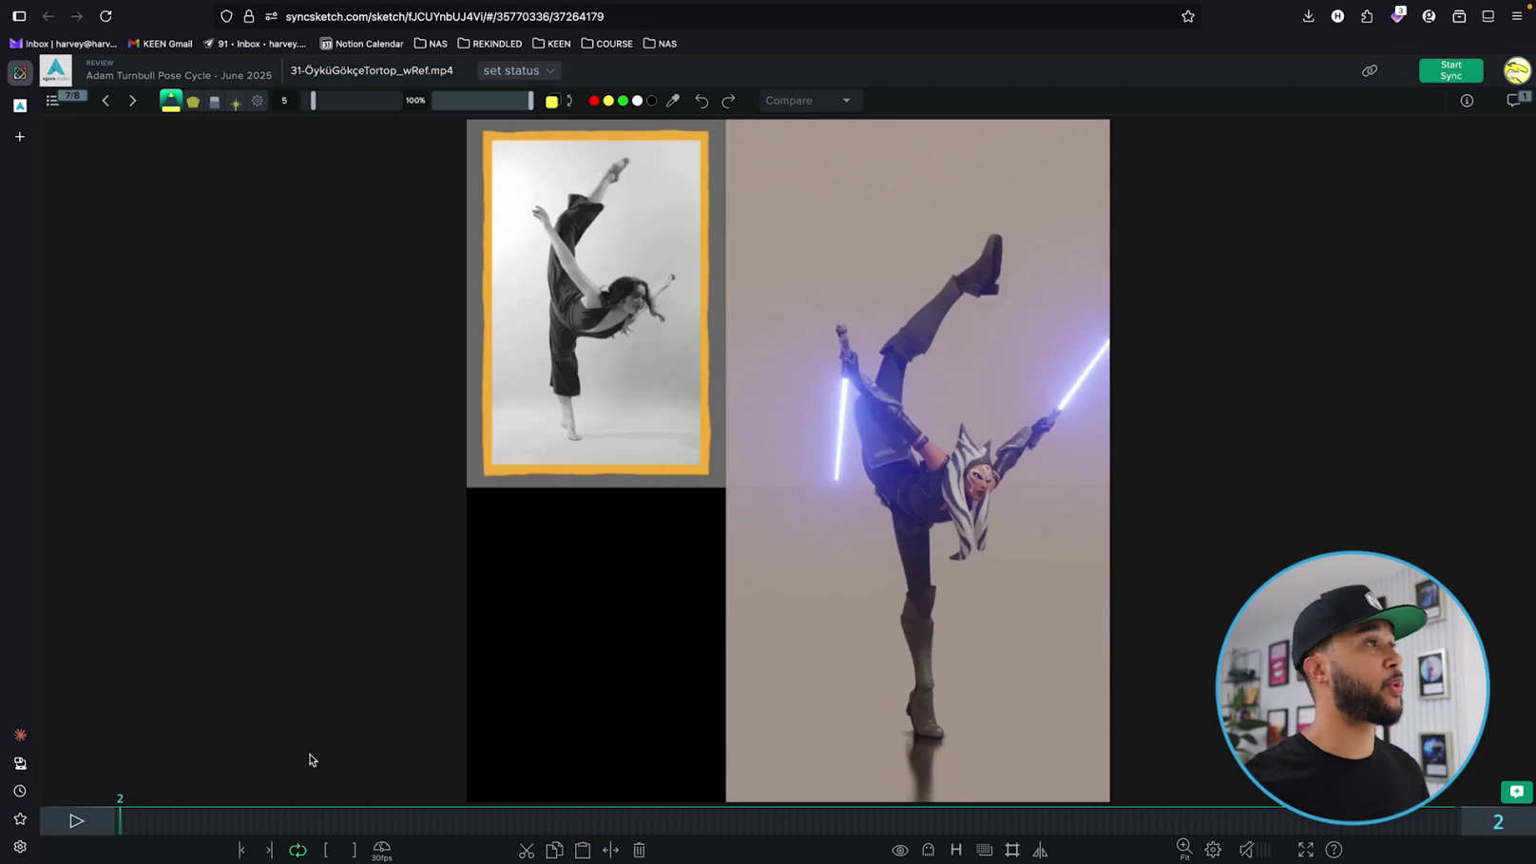
Task: Open the COURSE bookmarks folder
Action: tap(607, 44)
